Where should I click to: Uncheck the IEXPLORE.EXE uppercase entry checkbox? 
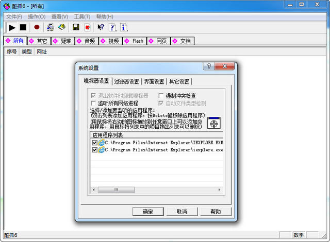pyautogui.click(x=95, y=143)
